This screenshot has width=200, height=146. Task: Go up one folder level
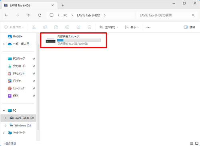pyautogui.click(x=28, y=15)
